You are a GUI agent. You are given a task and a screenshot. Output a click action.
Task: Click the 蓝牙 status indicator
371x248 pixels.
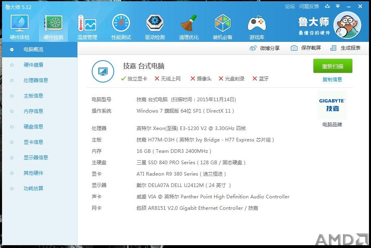(x=261, y=79)
